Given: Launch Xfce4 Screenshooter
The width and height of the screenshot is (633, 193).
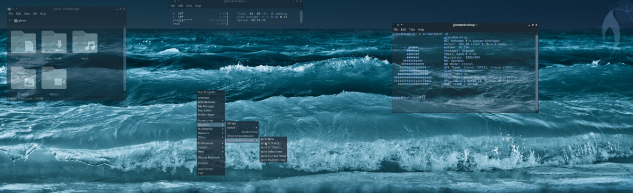Looking at the screenshot, I should (243, 136).
